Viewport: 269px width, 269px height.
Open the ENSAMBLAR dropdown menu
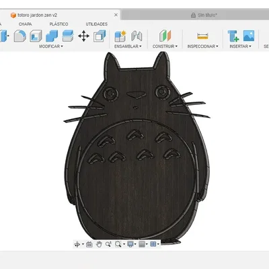tap(128, 46)
